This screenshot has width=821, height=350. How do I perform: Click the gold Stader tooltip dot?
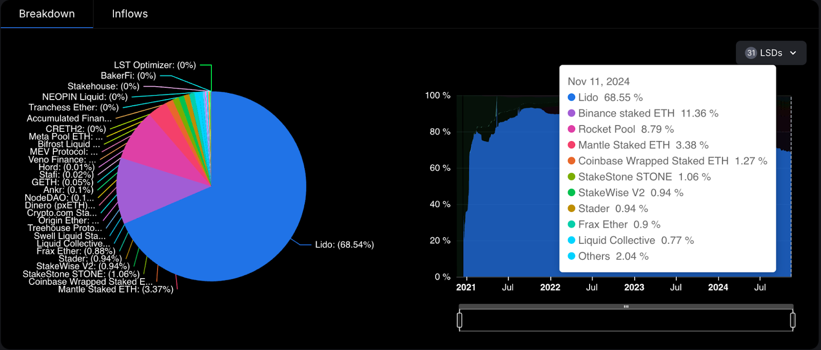(571, 208)
